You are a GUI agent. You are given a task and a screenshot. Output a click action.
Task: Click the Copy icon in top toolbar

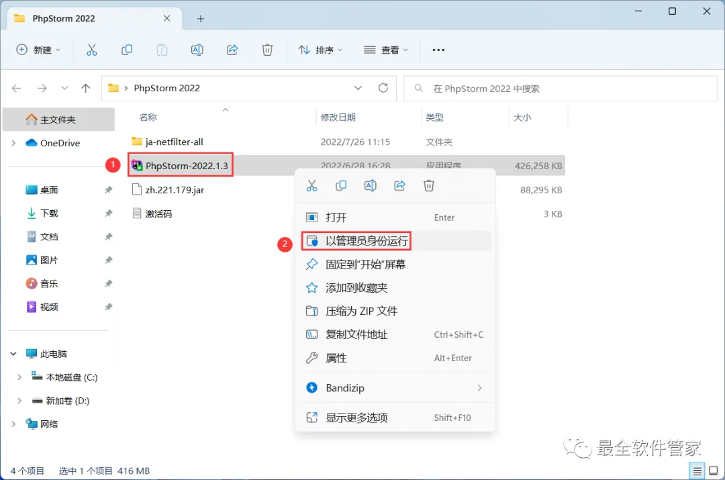(x=127, y=50)
